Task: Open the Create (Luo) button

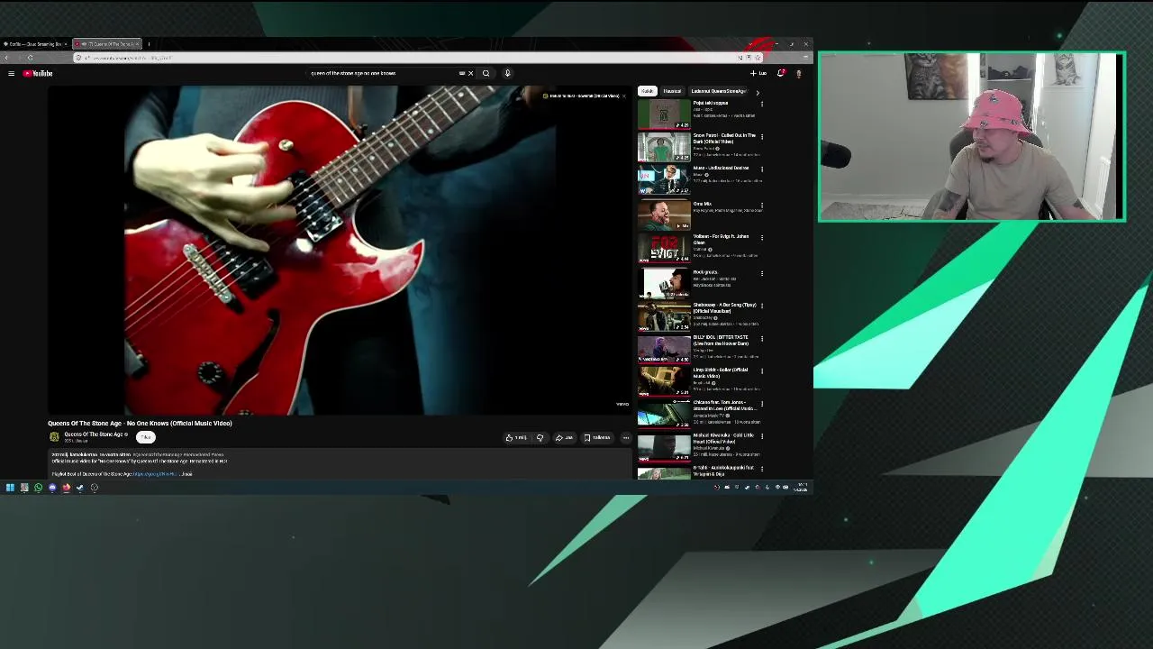Action: 758,73
